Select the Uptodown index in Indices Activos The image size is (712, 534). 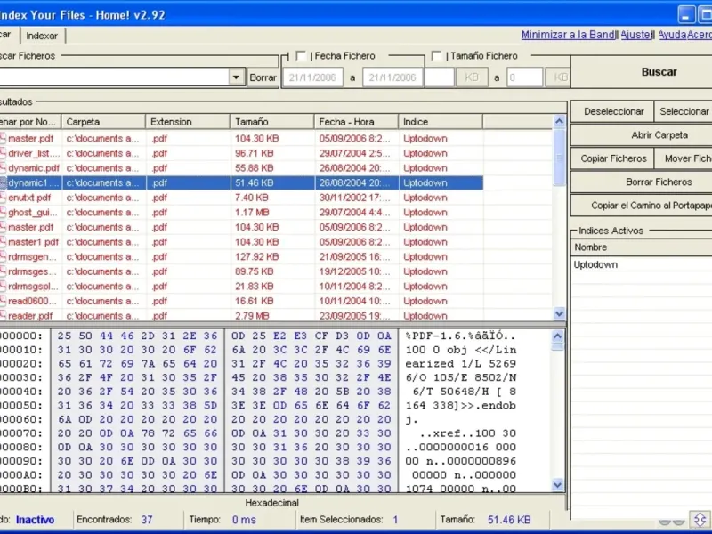(596, 265)
